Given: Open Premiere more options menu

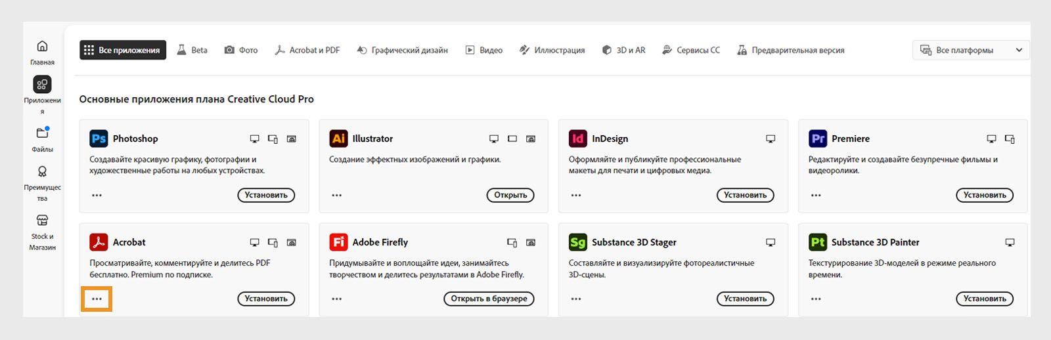Looking at the screenshot, I should click(x=816, y=195).
